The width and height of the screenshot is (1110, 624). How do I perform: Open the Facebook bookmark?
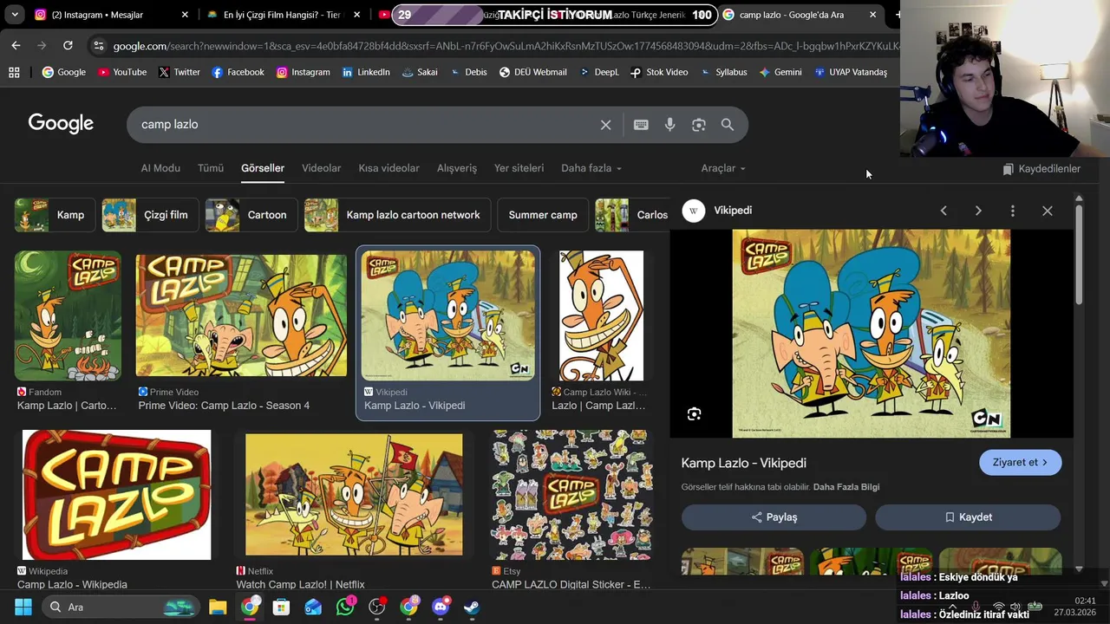click(238, 72)
